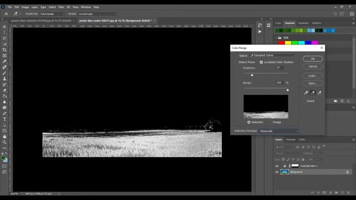This screenshot has height=200, width=356.
Task: Open the layer blending mode dropdown
Action: click(289, 153)
